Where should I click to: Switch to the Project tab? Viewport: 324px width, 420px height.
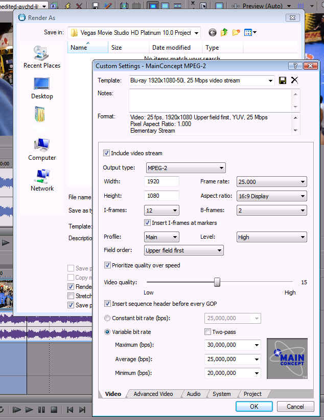252,394
